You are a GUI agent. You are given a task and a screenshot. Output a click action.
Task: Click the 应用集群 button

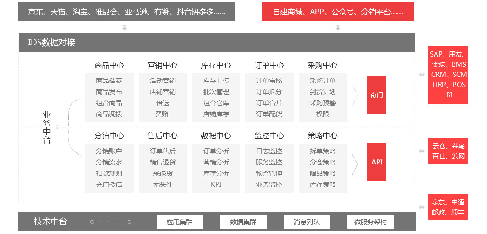point(179,222)
